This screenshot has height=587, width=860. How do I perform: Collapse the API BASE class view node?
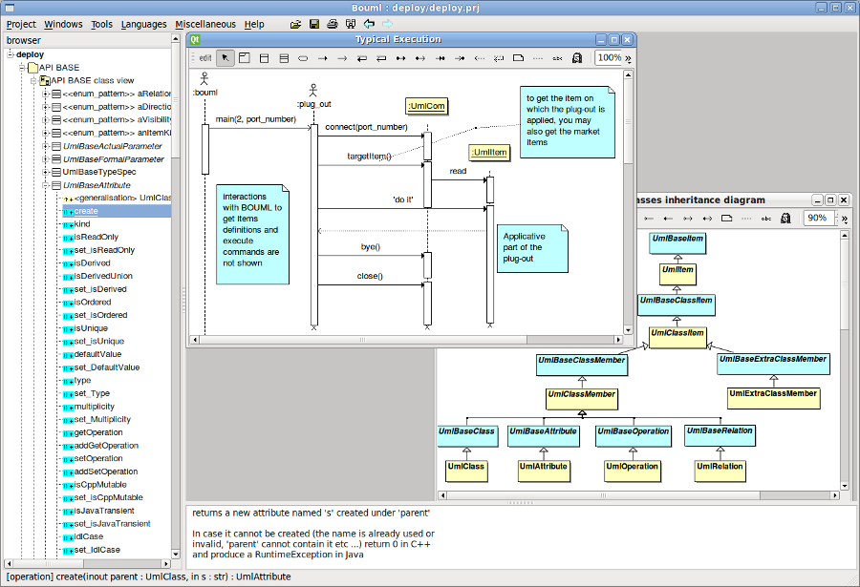(x=32, y=81)
